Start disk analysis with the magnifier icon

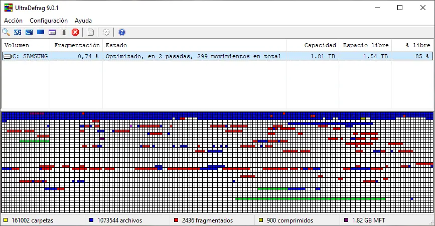coord(6,32)
